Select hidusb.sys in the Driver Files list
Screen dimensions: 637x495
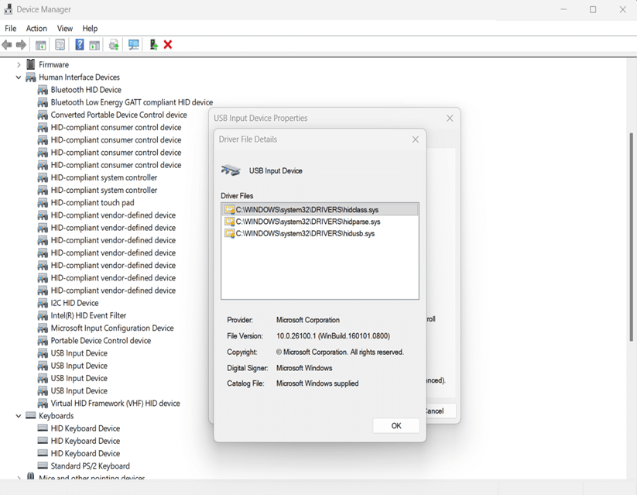(304, 233)
